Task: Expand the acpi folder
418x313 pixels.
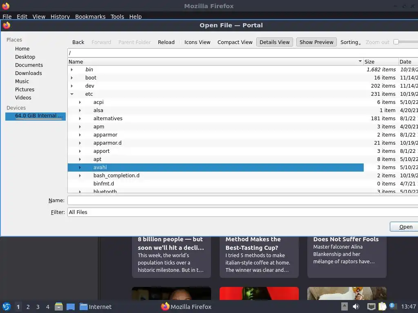Action: (80, 102)
